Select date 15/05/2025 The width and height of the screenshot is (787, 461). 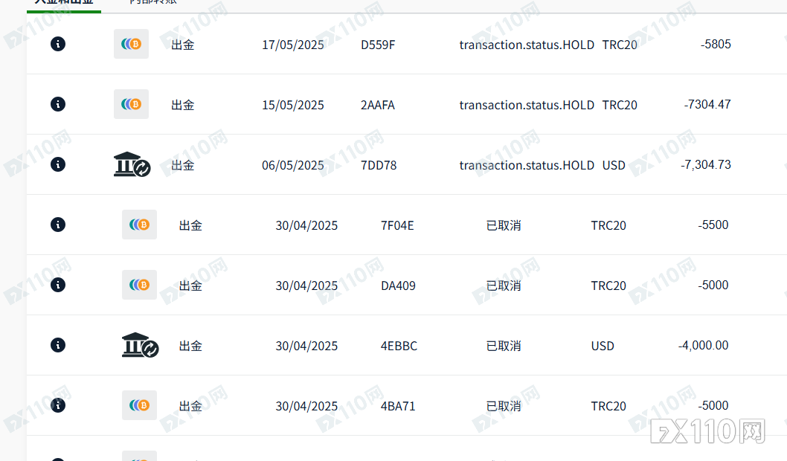293,106
